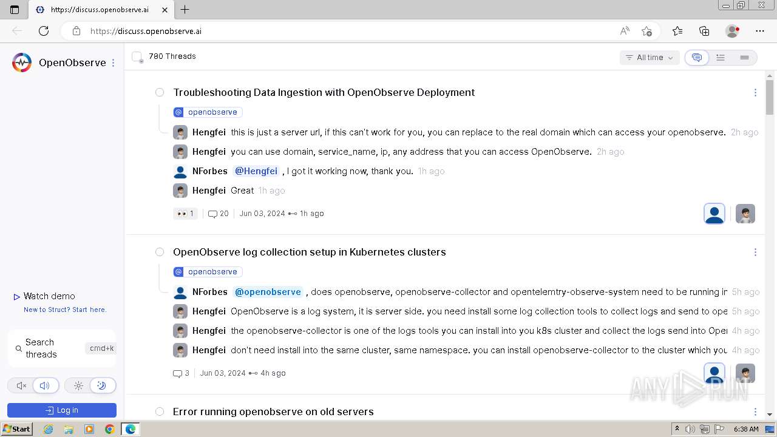Screen dimensions: 777x437
Task: Open Chrome from the taskbar
Action: point(109,429)
